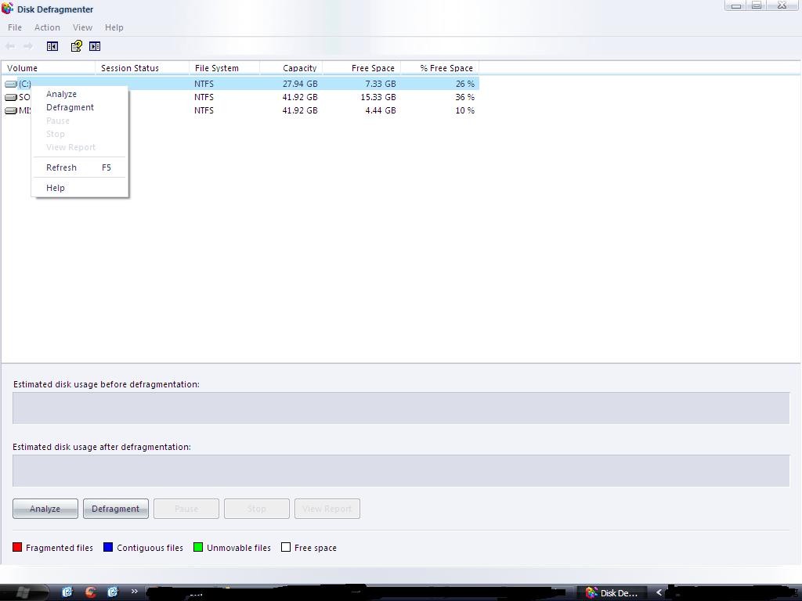Click the Show/Hide Console Tree toolbar icon

click(52, 46)
